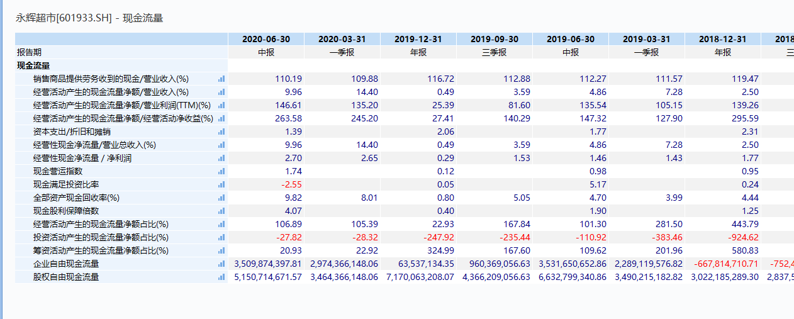794x319 pixels.
Task: Select row label 股权自由现金流量
Action: click(66, 277)
